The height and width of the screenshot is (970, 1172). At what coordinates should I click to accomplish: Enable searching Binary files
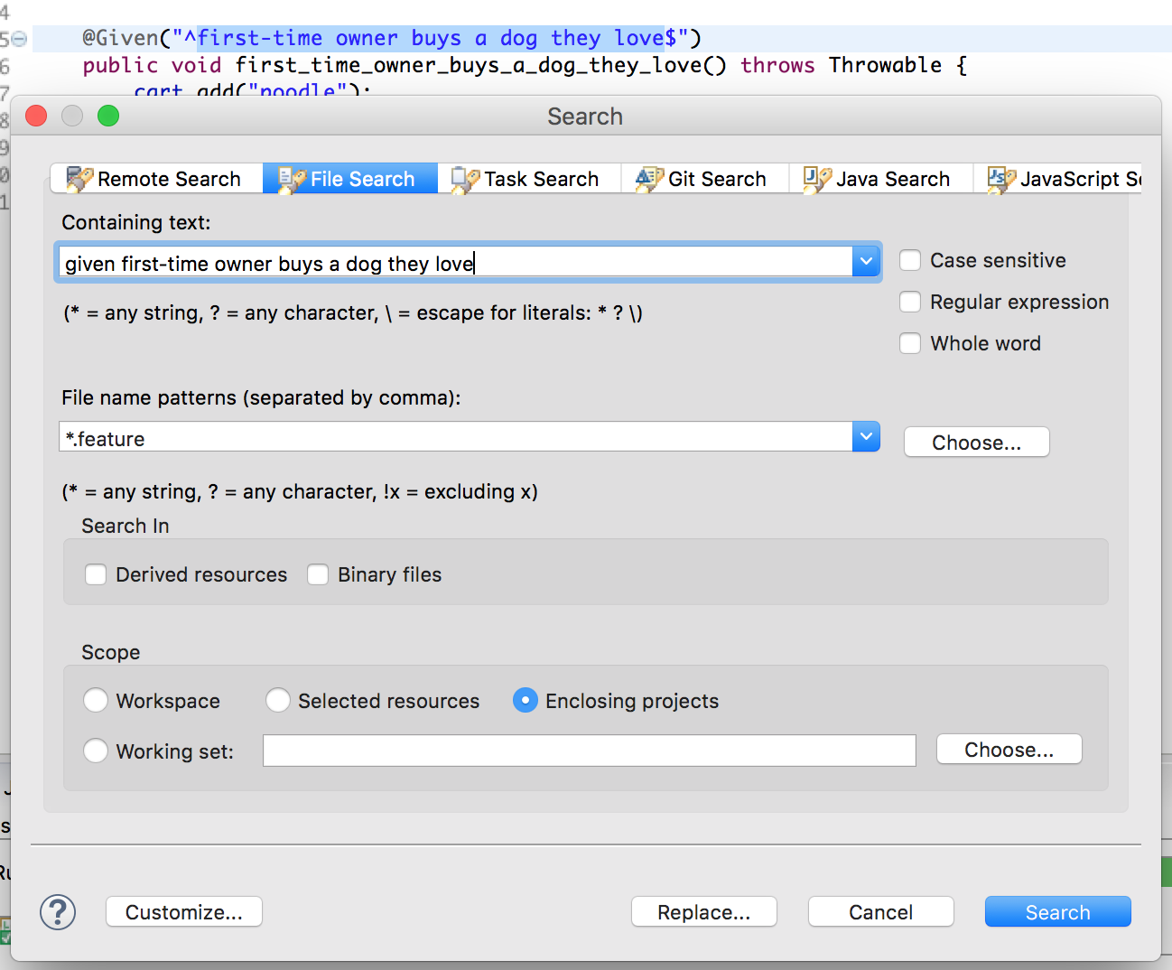(x=318, y=574)
